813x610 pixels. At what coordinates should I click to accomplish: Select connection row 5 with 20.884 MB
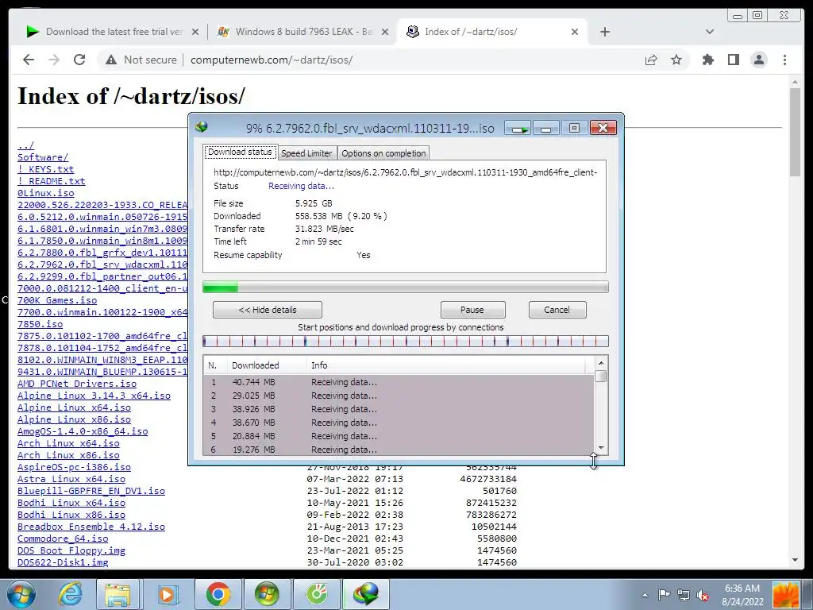tap(399, 436)
